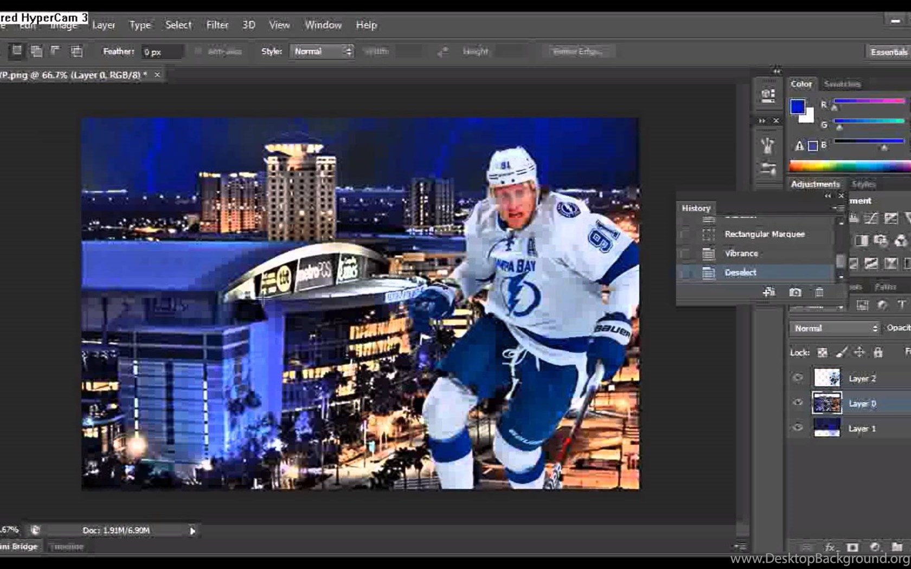
Task: Toggle Anti-alias checkbox
Action: (x=198, y=51)
